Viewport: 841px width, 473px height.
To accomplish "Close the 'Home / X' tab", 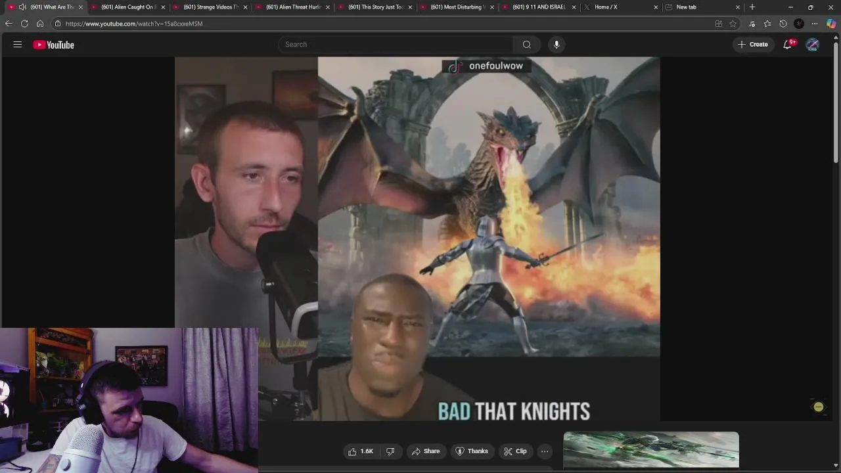I will 656,7.
